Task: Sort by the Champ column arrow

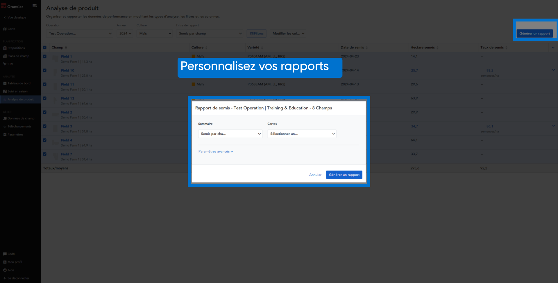Action: [66, 47]
